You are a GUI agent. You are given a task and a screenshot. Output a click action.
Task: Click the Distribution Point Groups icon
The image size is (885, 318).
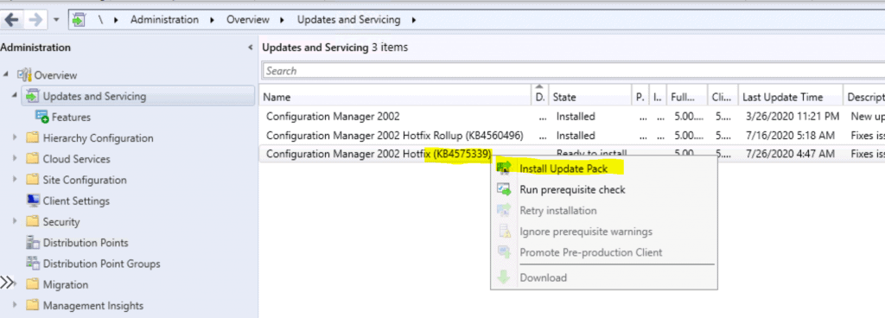click(33, 264)
